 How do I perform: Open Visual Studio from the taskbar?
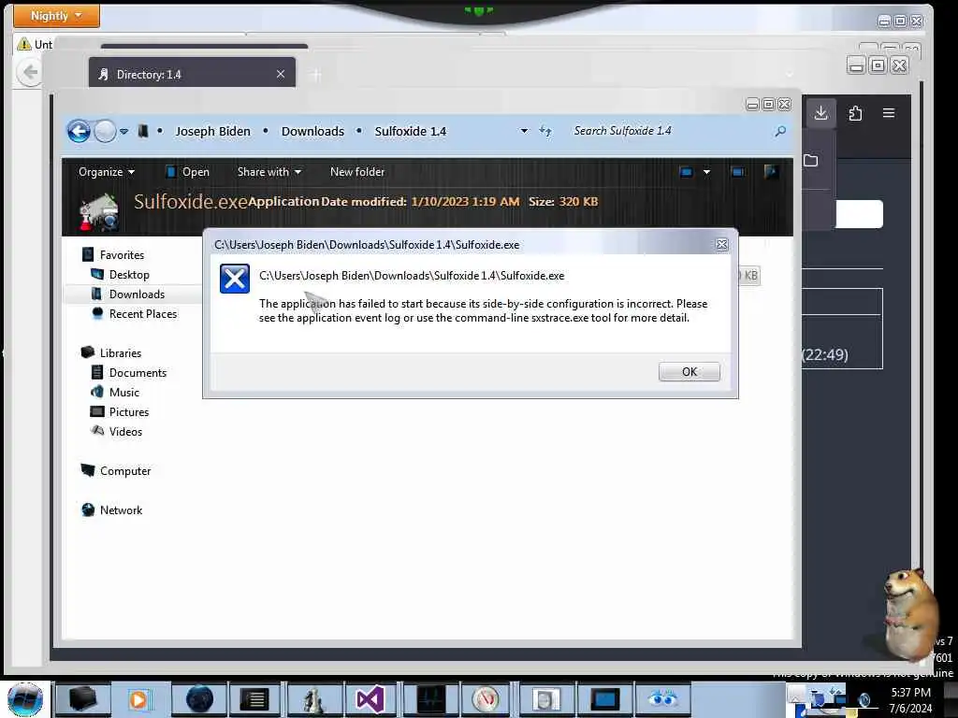(x=370, y=699)
